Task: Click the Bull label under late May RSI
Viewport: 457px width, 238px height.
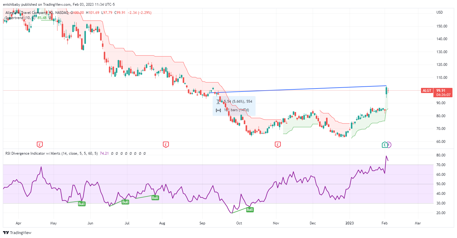Action: pos(82,204)
